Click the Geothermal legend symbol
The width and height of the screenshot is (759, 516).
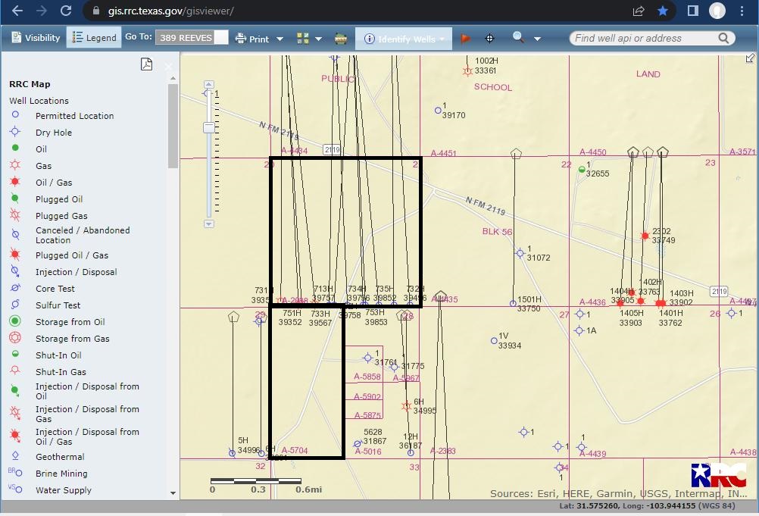pyautogui.click(x=15, y=456)
